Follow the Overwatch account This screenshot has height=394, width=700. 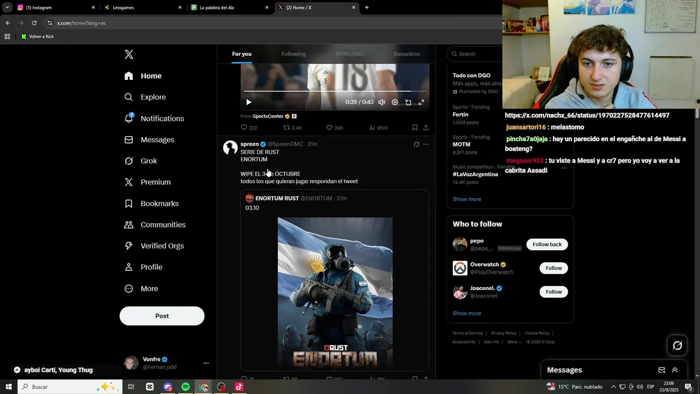coord(553,268)
